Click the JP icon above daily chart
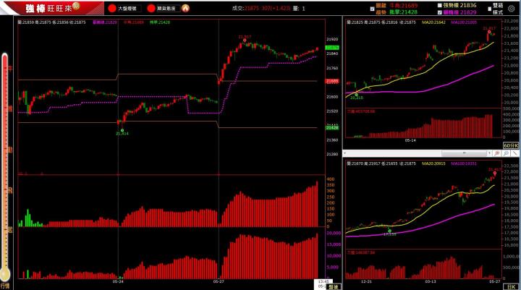Screen dimensions: 521x290 click(497, 153)
